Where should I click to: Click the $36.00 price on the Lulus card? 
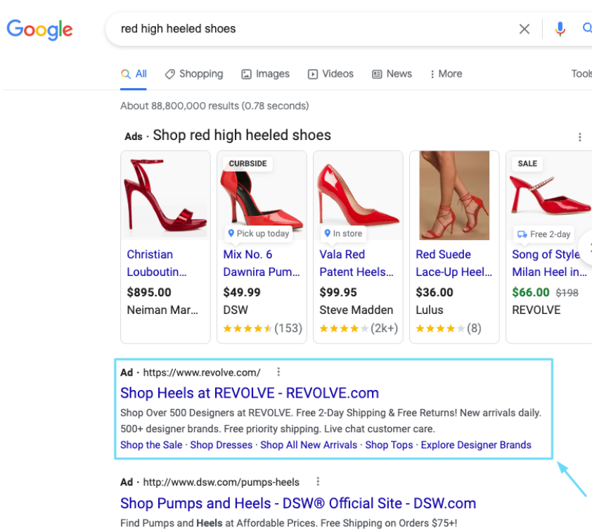435,292
